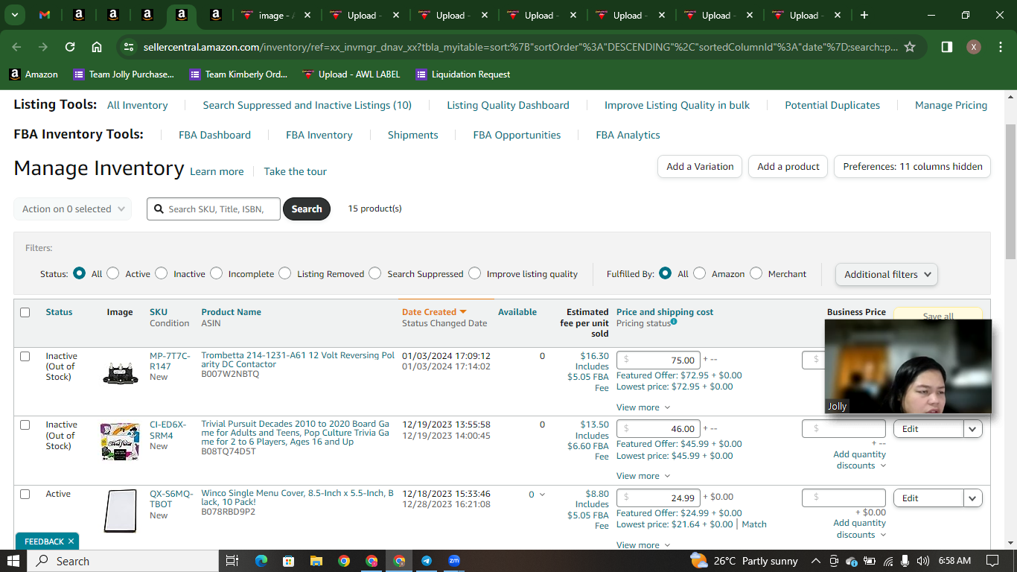
Task: Open the Edit dropdown arrow for Trivial Pursuit
Action: [973, 429]
